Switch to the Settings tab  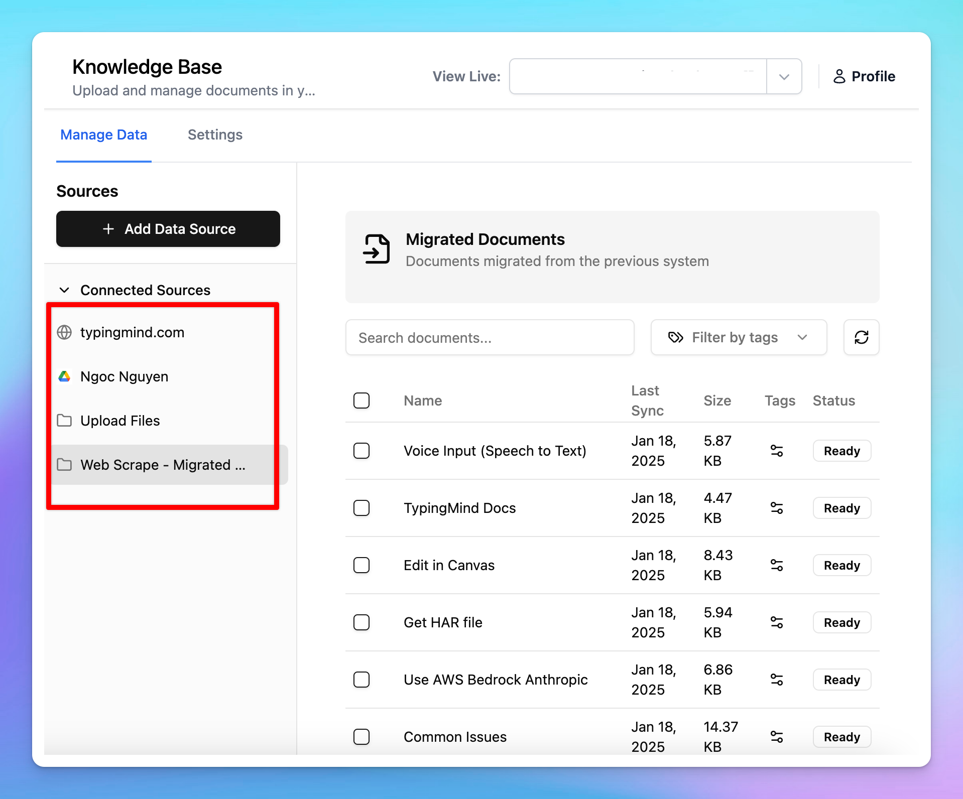pos(215,135)
